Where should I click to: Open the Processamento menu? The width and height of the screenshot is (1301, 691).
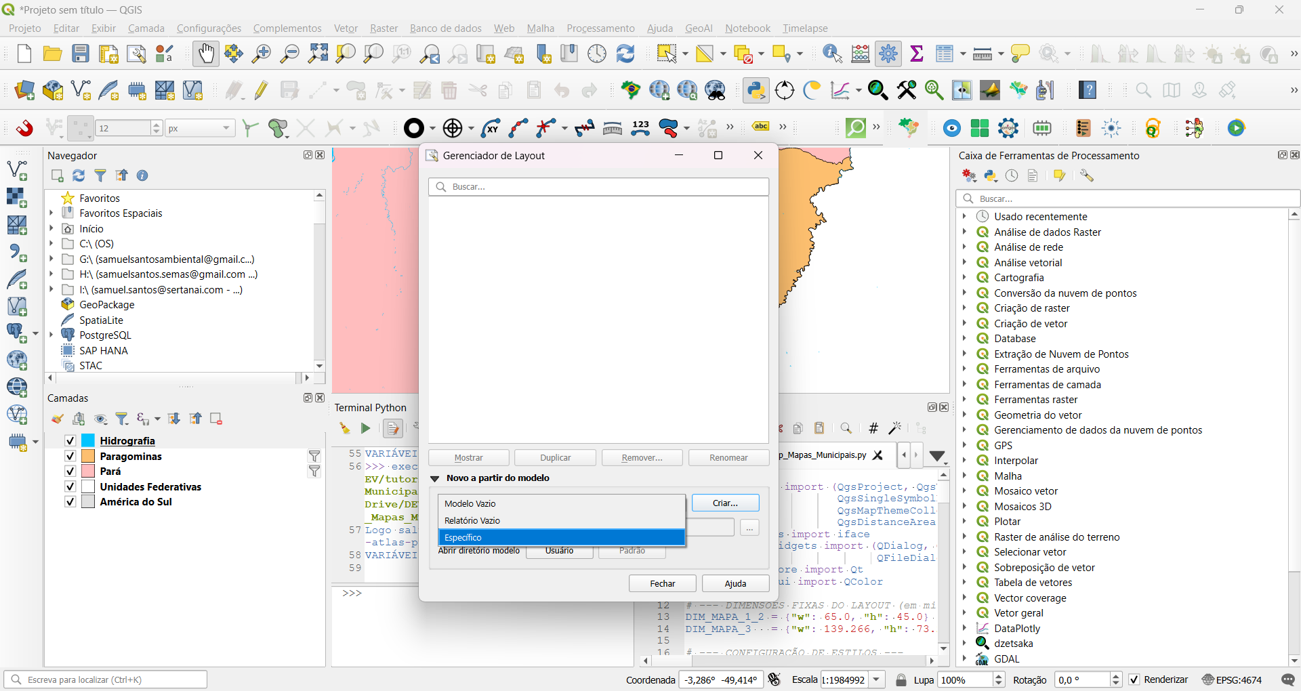pos(600,28)
